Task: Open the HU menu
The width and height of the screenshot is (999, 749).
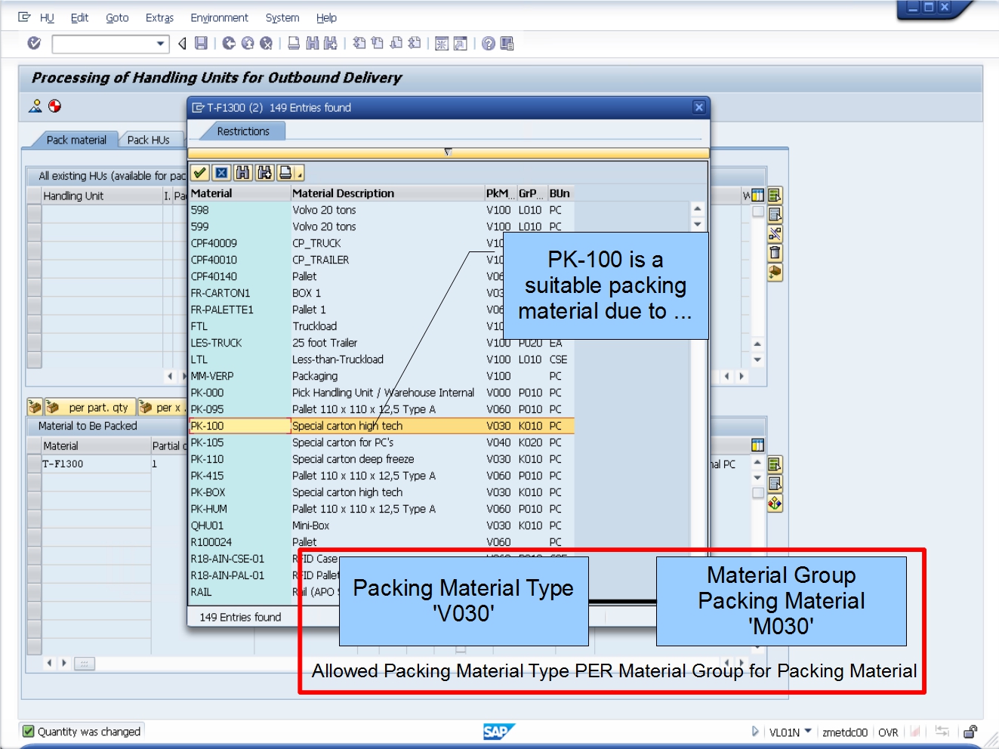Action: coord(47,18)
